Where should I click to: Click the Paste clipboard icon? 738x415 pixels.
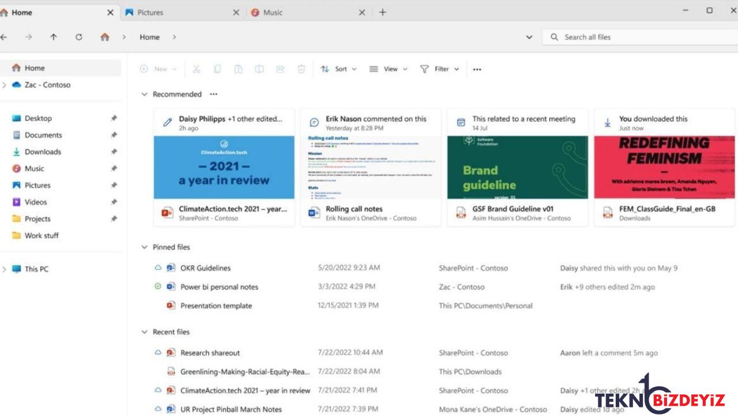(238, 69)
